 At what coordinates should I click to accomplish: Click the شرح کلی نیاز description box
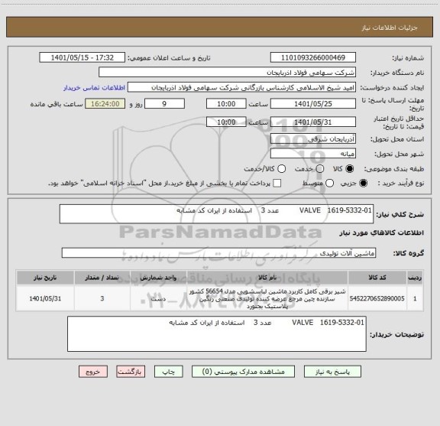[x=216, y=214]
